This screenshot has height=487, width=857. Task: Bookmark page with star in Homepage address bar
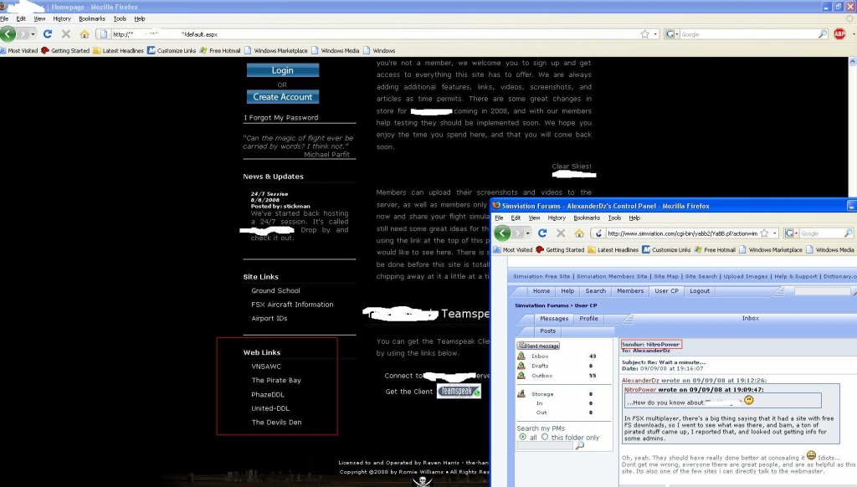coord(644,34)
